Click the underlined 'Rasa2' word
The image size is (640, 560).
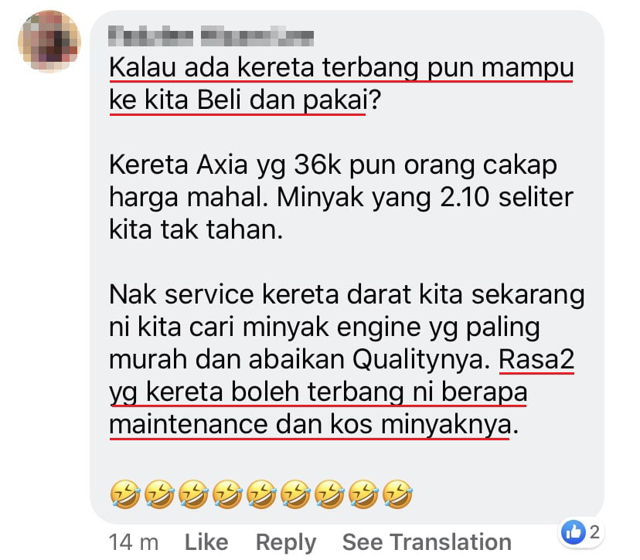536,360
